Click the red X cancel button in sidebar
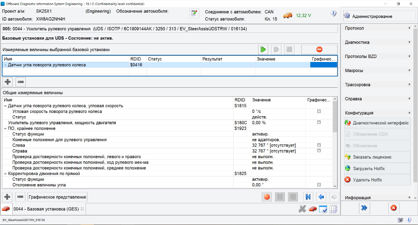Screen dimensions: 418x225 pyautogui.click(x=393, y=208)
